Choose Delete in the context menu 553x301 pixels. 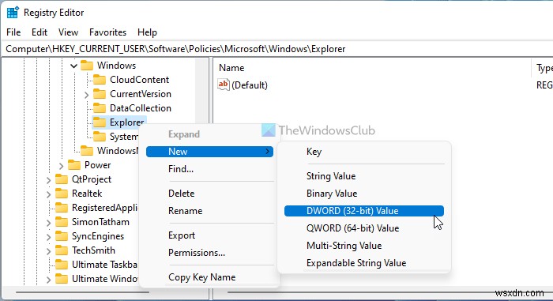coord(209,194)
